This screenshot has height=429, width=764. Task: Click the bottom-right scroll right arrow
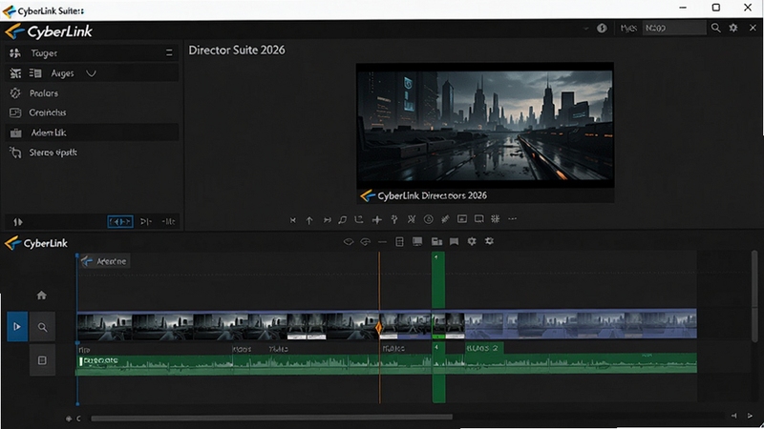[750, 416]
